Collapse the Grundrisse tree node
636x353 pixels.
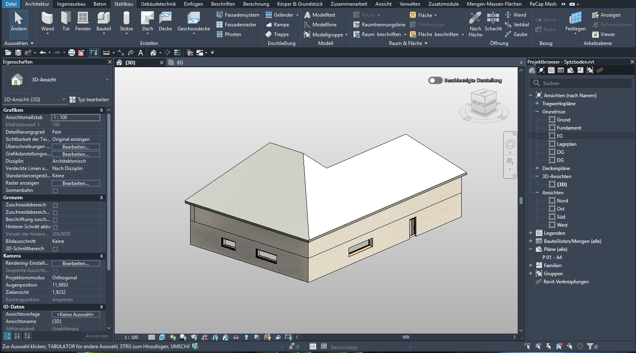537,112
